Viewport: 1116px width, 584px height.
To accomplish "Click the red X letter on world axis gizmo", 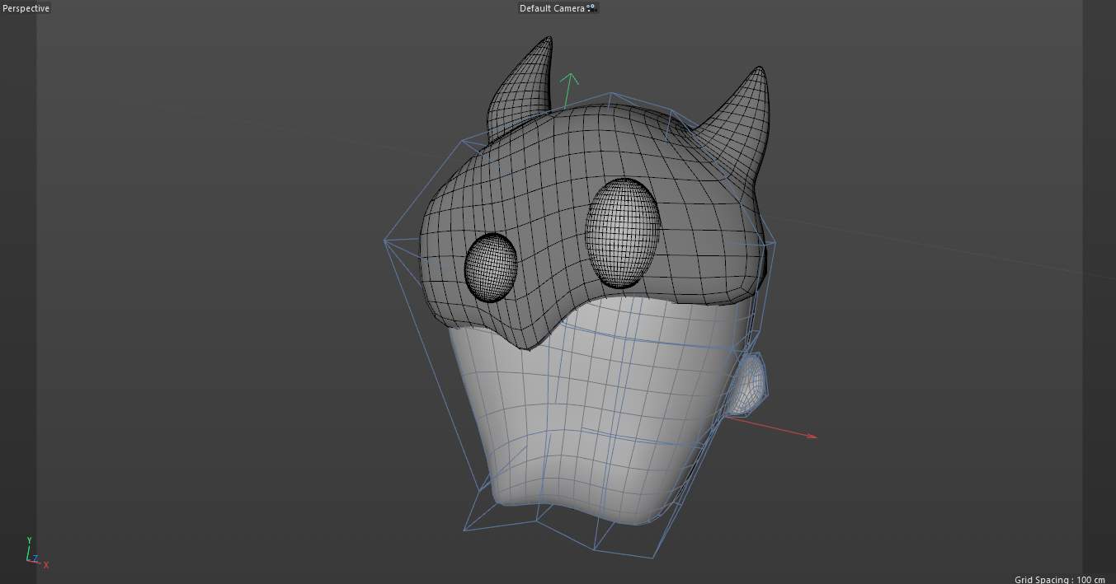I will (46, 565).
